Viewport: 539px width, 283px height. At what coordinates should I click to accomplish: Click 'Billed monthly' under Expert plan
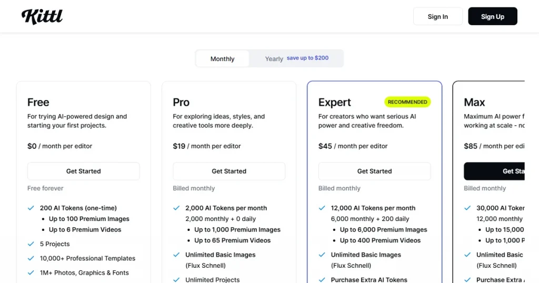click(x=340, y=188)
